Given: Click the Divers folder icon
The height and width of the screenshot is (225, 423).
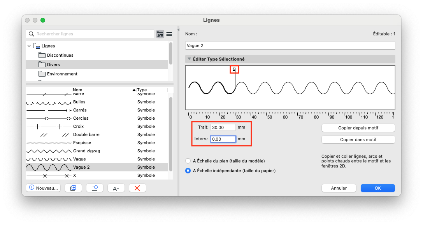Looking at the screenshot, I should click(x=42, y=65).
